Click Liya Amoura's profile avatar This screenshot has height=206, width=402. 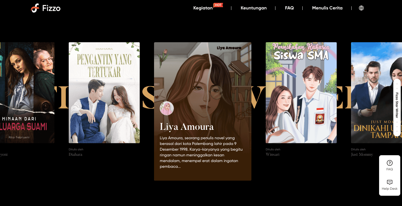coord(167,108)
